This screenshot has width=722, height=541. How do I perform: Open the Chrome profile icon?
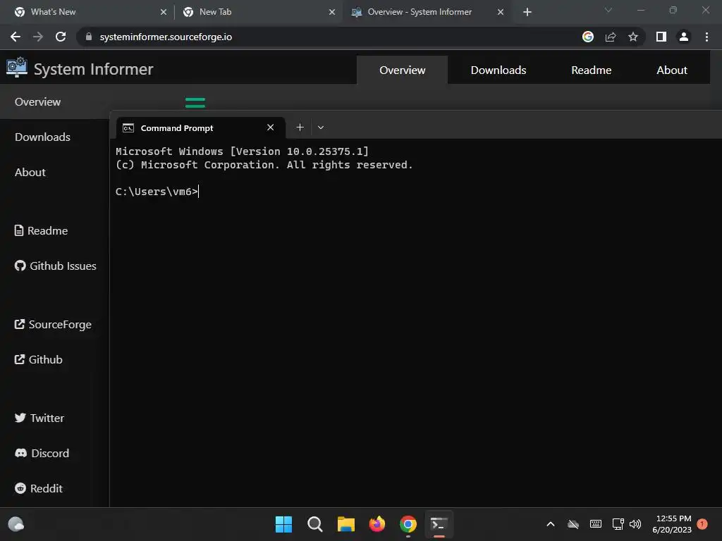tap(684, 37)
